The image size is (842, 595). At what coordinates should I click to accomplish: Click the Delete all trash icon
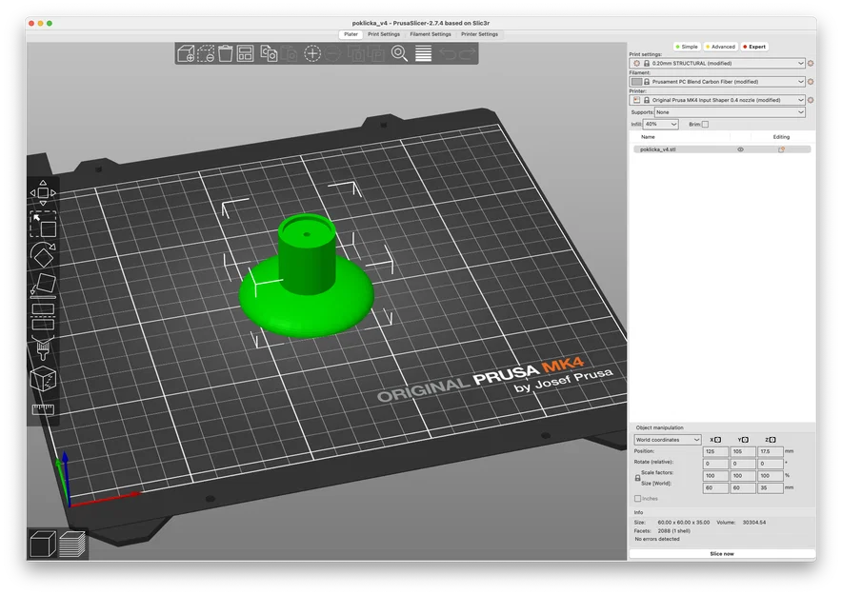[226, 53]
